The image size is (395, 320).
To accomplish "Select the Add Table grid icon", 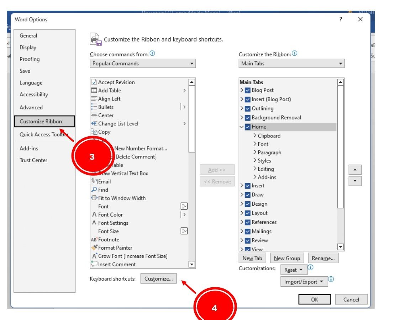I will (x=94, y=91).
